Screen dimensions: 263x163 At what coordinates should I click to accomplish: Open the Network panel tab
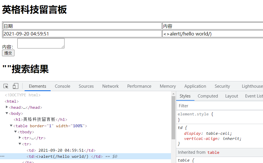pos(110,86)
